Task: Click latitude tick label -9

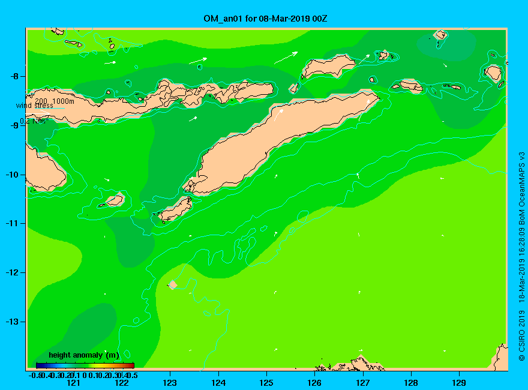Action: (14, 125)
